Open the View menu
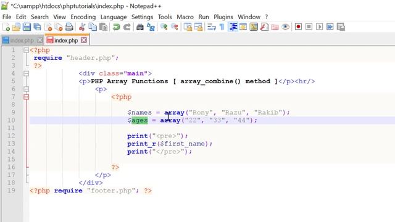The image size is (395, 222). [59, 17]
